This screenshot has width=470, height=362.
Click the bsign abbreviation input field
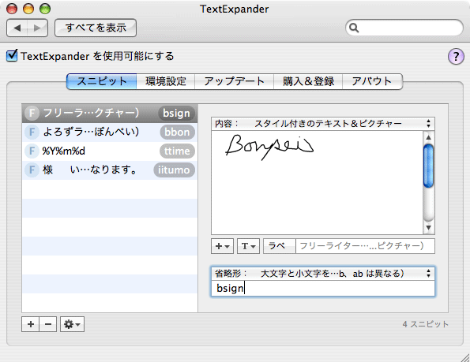(x=323, y=289)
